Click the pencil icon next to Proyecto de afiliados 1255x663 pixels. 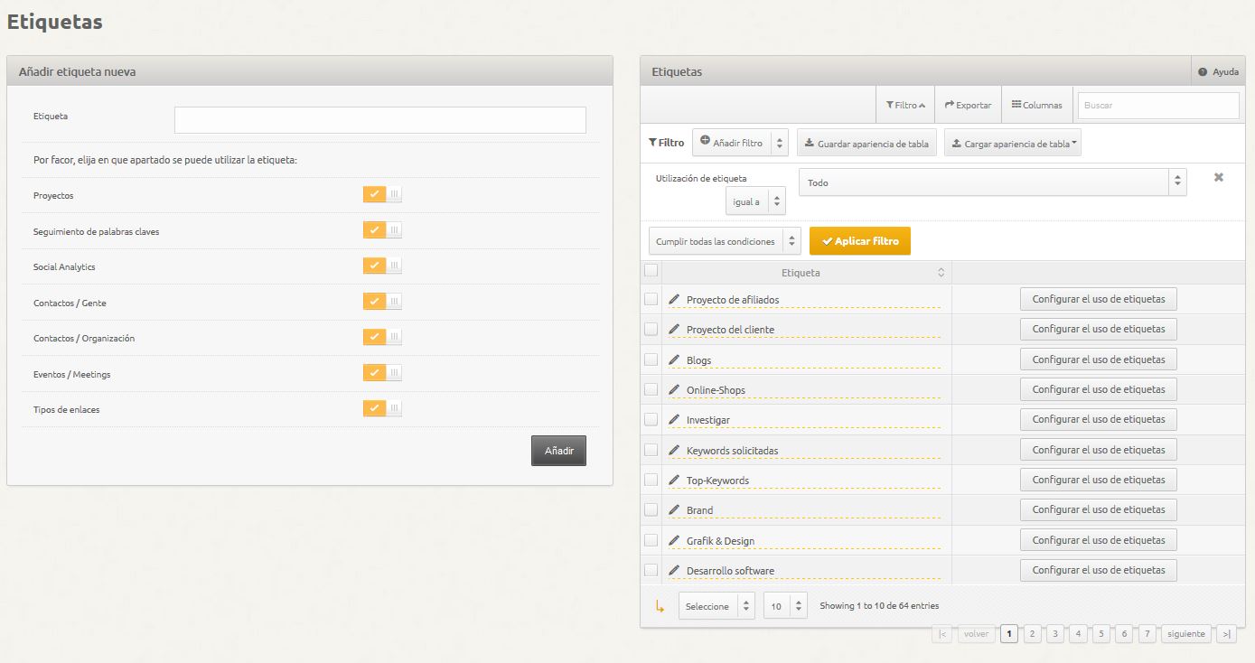674,299
